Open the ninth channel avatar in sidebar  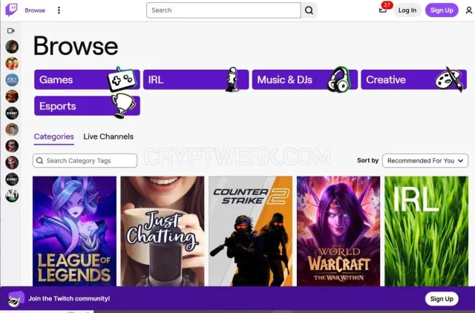[x=12, y=179]
